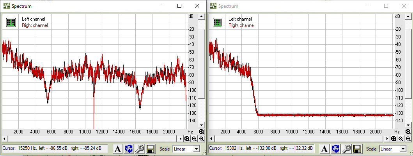Click the A font button in right Spectrum window

pos(324,149)
